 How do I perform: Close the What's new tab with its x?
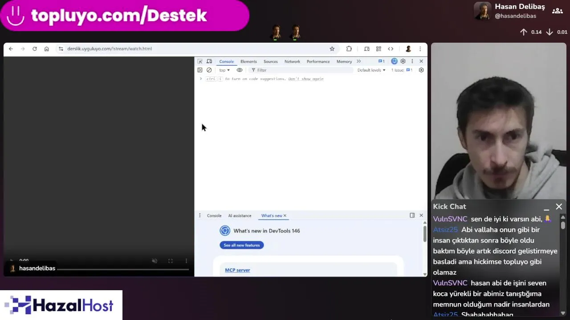point(285,216)
